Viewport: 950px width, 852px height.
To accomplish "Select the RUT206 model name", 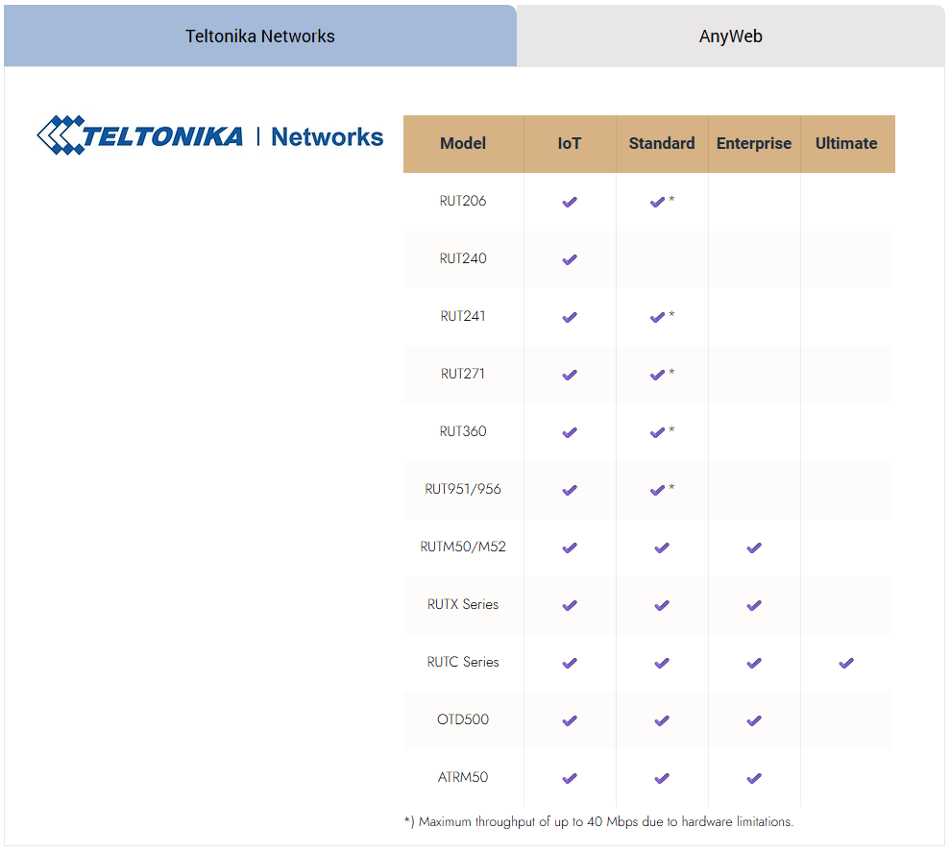I will 463,201.
